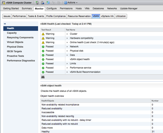
Task: Switch to the Summary tab
Action: click(x=27, y=8)
